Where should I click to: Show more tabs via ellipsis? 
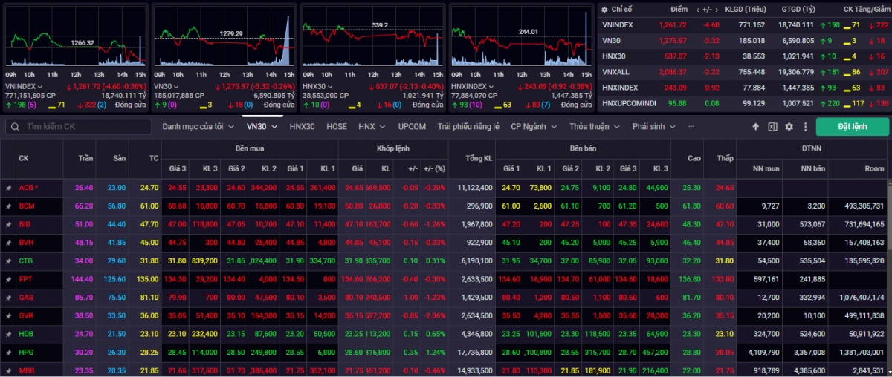click(x=691, y=127)
